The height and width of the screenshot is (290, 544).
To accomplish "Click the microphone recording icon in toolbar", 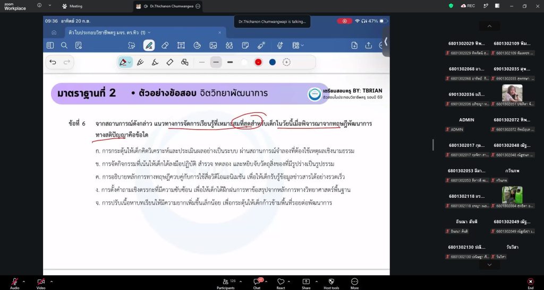I will click(x=279, y=46).
